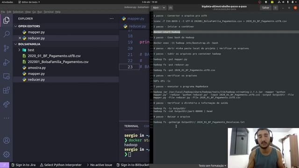The height and width of the screenshot is (168, 299).
Task: Open the Edit menu
Action: 9,12
